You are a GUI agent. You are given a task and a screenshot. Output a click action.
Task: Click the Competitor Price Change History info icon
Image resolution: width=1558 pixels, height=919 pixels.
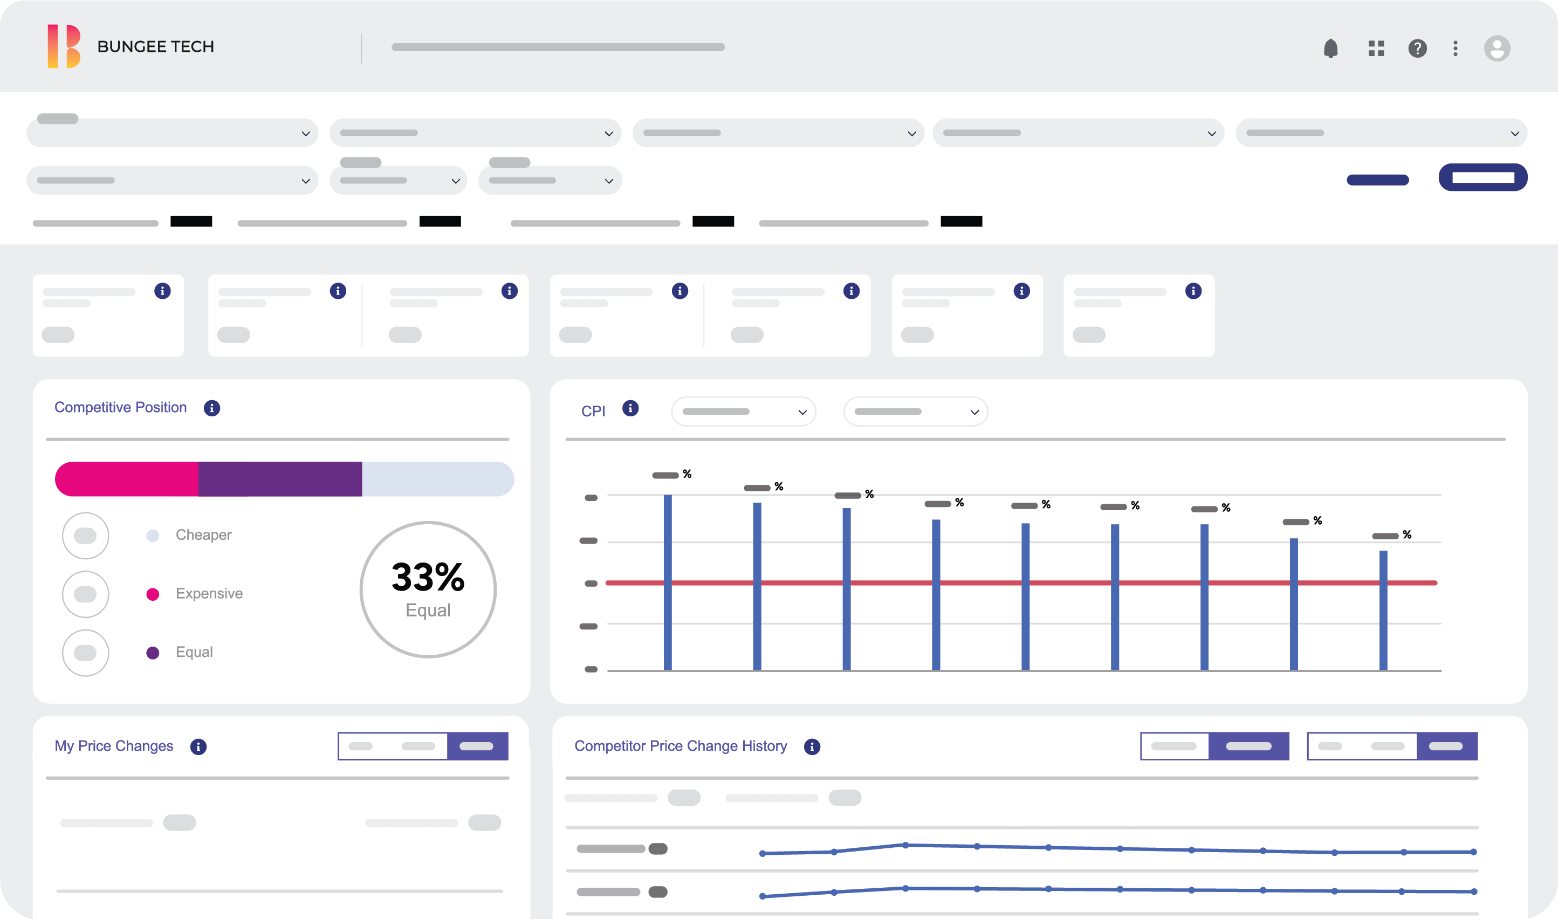tap(812, 747)
